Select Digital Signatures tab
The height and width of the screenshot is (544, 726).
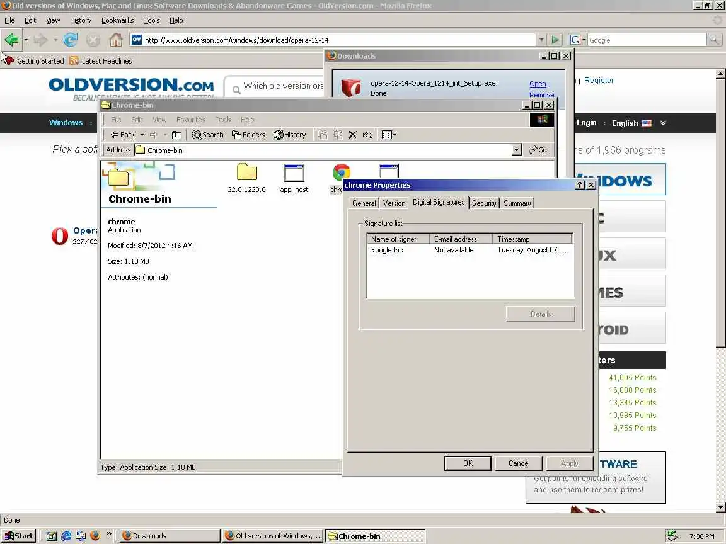click(439, 202)
